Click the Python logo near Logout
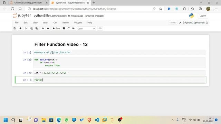Screen dimensions: 221x124 pyautogui.click(x=192, y=16)
